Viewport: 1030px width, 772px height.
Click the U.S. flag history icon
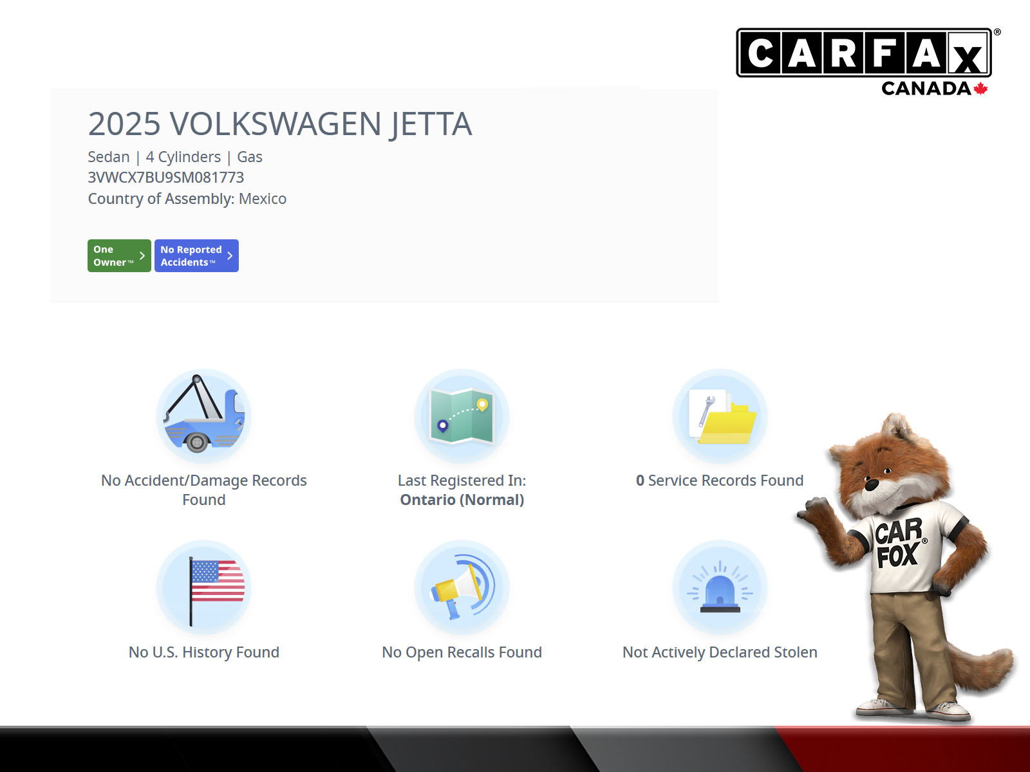(203, 587)
